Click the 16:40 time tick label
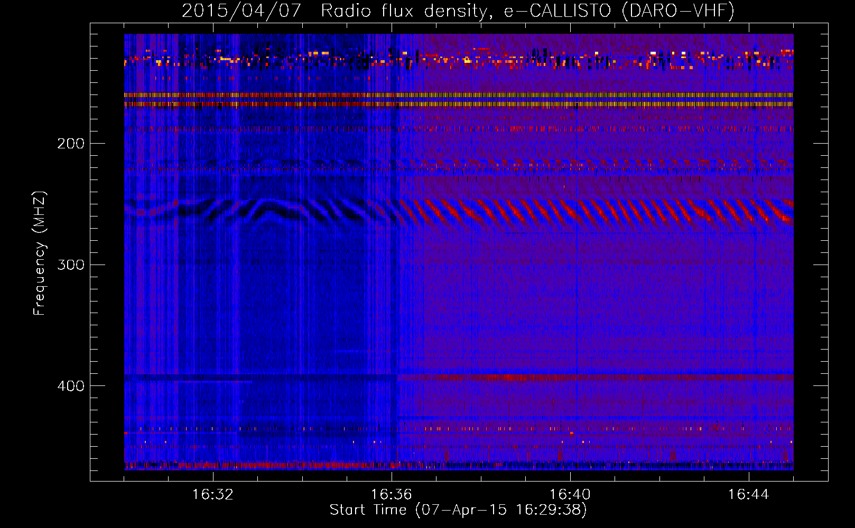855x528 pixels. pos(570,495)
